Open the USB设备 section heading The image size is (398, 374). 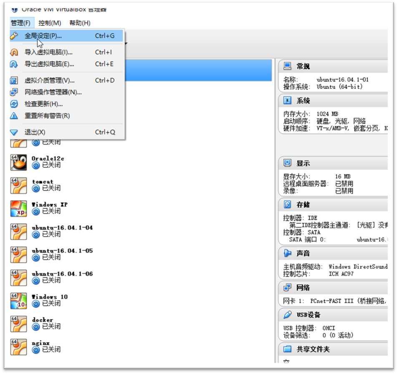[x=308, y=315]
